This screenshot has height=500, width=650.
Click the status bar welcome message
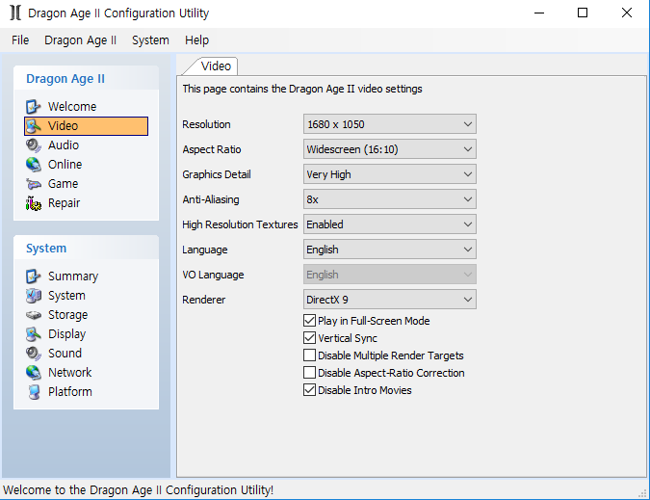point(138,490)
